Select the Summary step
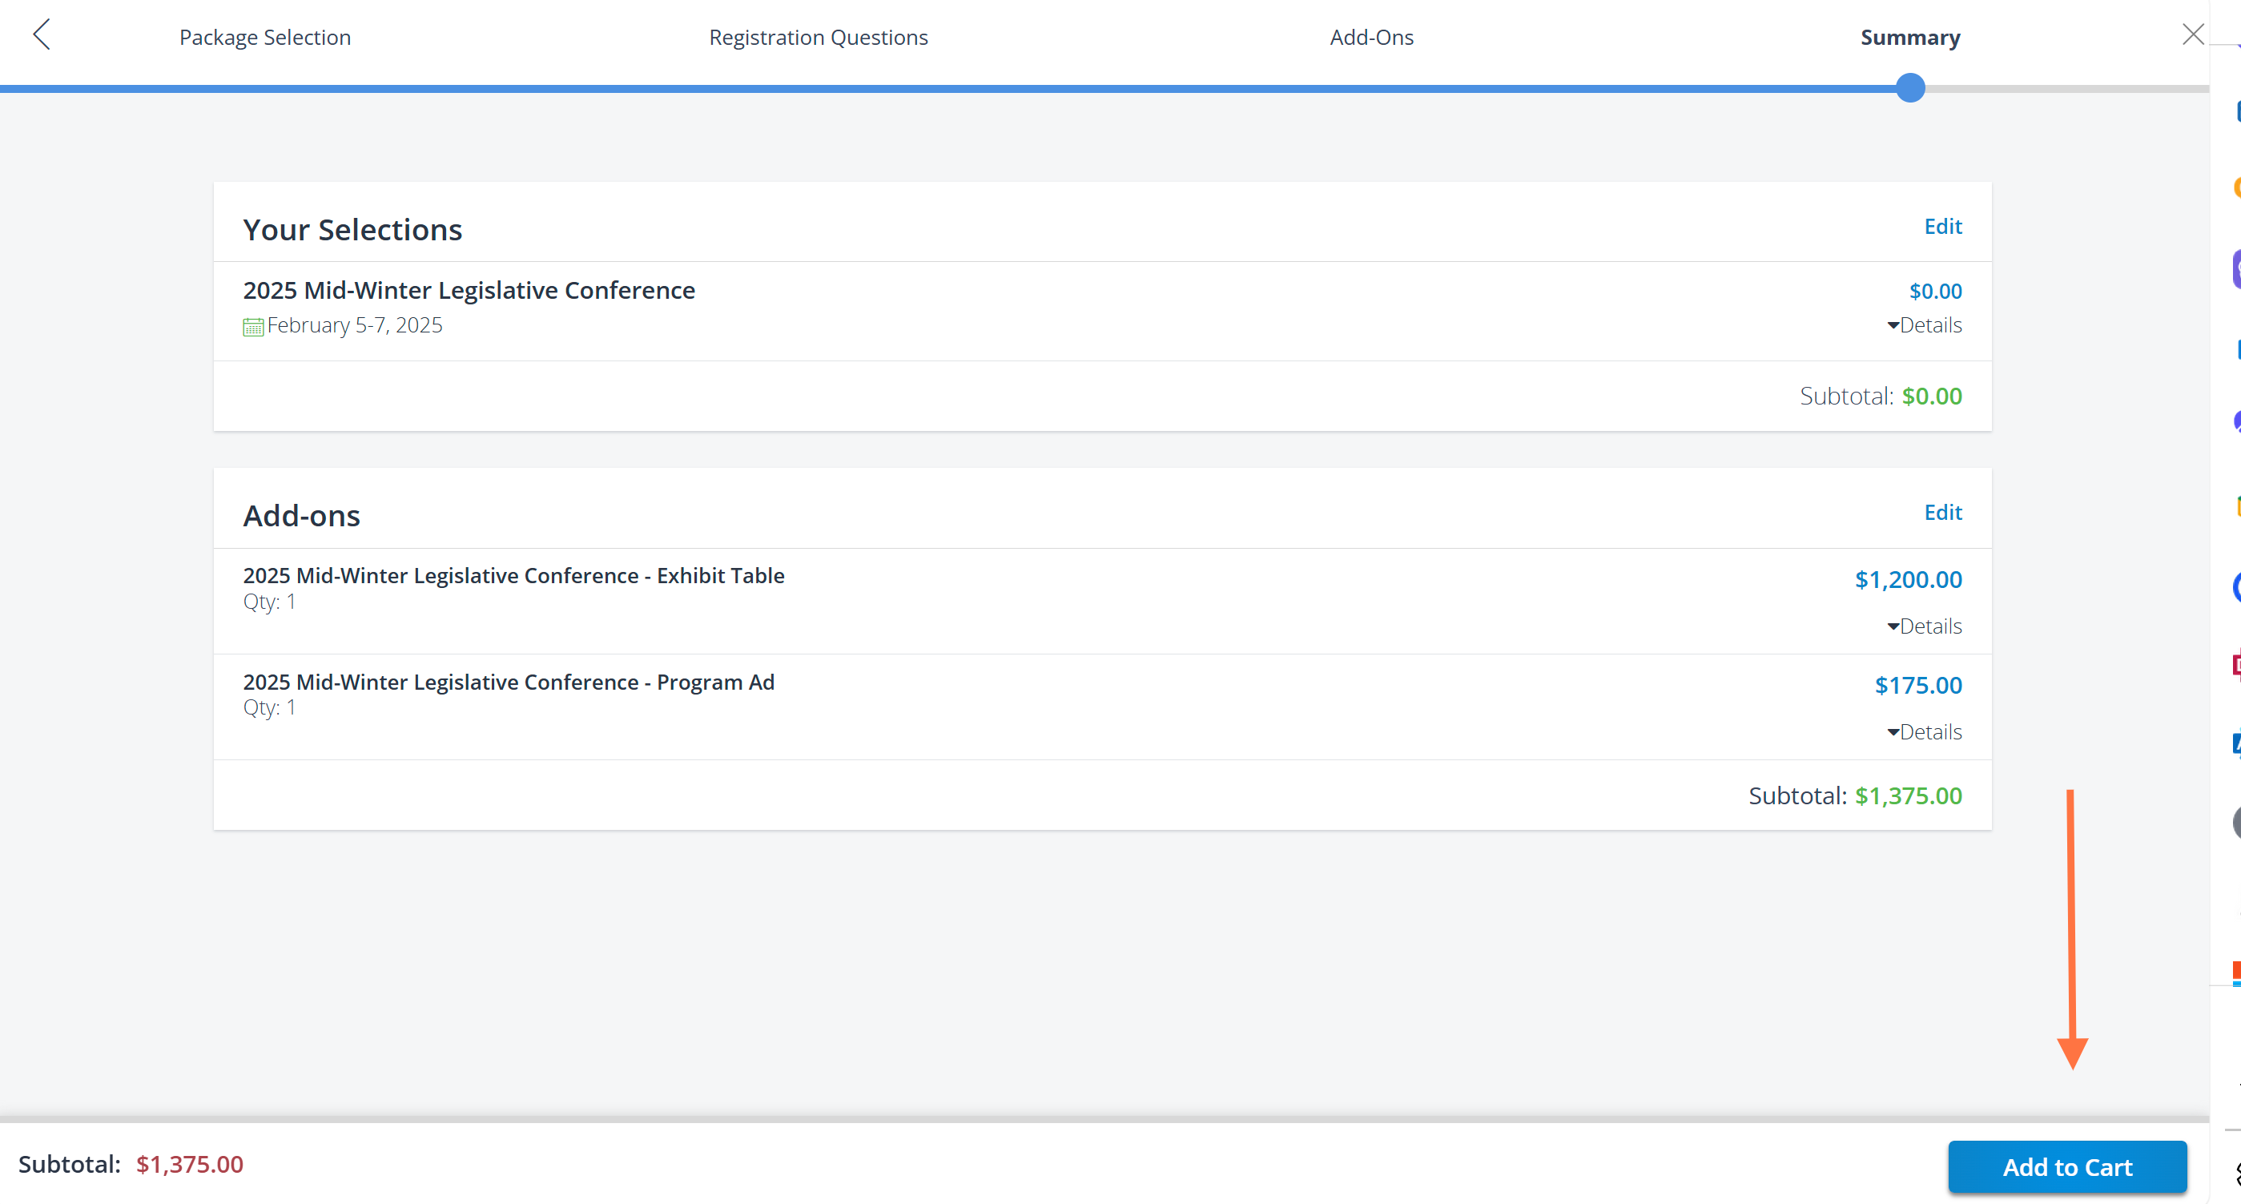Image resolution: width=2241 pixels, height=1204 pixels. coord(1910,38)
